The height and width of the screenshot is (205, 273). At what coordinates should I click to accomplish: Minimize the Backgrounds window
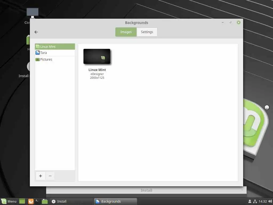[x=223, y=22]
